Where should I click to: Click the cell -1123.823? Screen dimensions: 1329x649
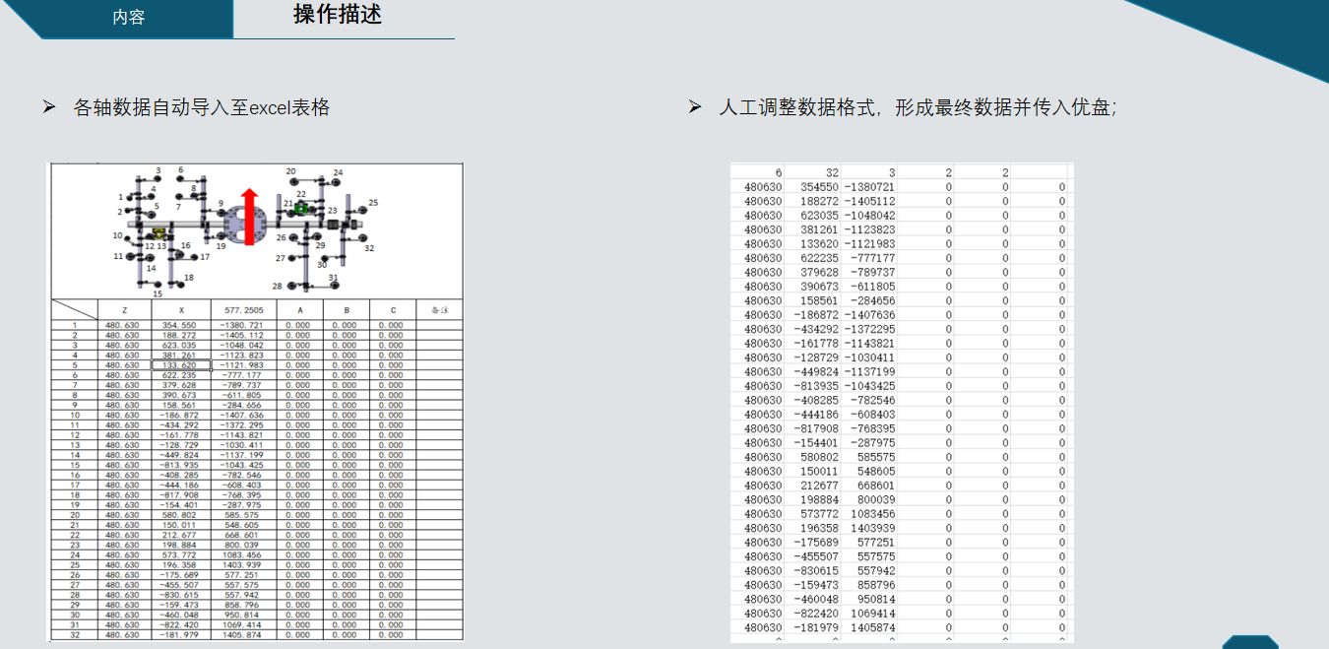(x=243, y=356)
